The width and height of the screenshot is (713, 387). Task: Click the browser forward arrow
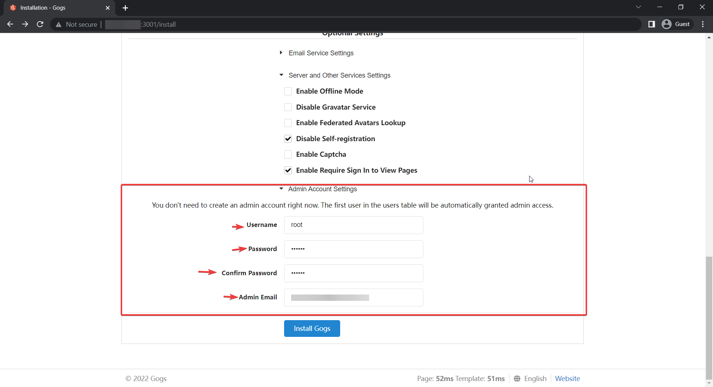[x=25, y=24]
